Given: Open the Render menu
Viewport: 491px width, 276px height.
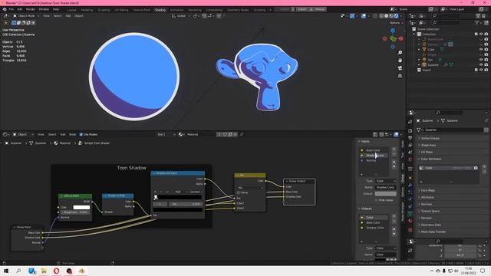Looking at the screenshot, I should click(31, 9).
